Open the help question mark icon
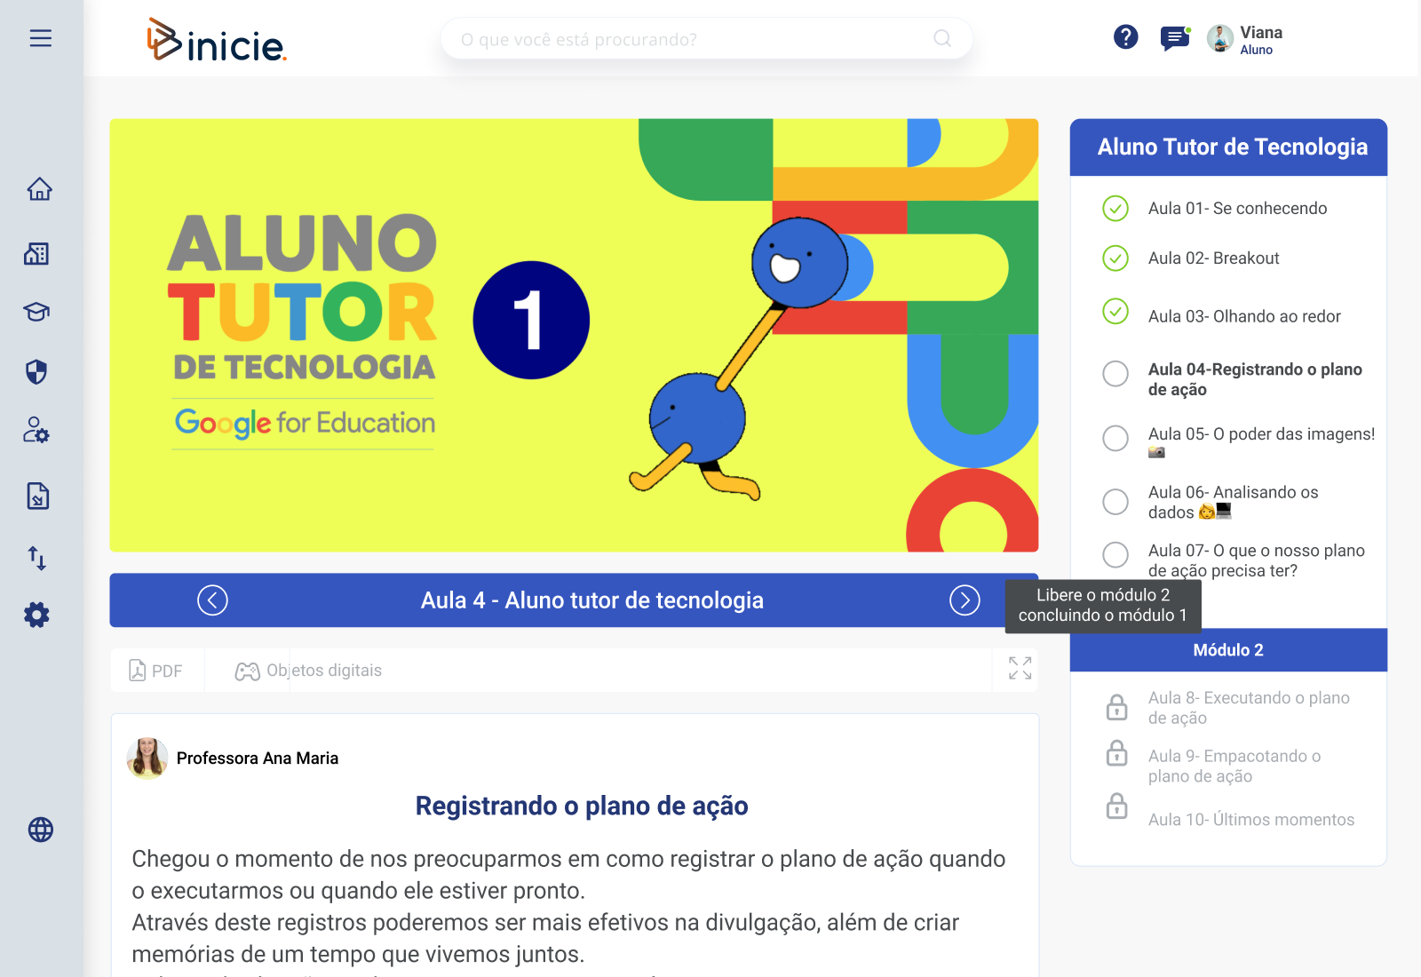1421x977 pixels. [x=1125, y=37]
